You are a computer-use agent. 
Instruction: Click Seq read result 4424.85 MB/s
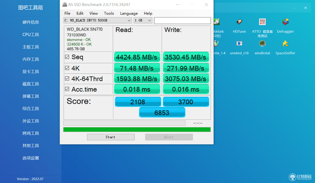click(137, 57)
